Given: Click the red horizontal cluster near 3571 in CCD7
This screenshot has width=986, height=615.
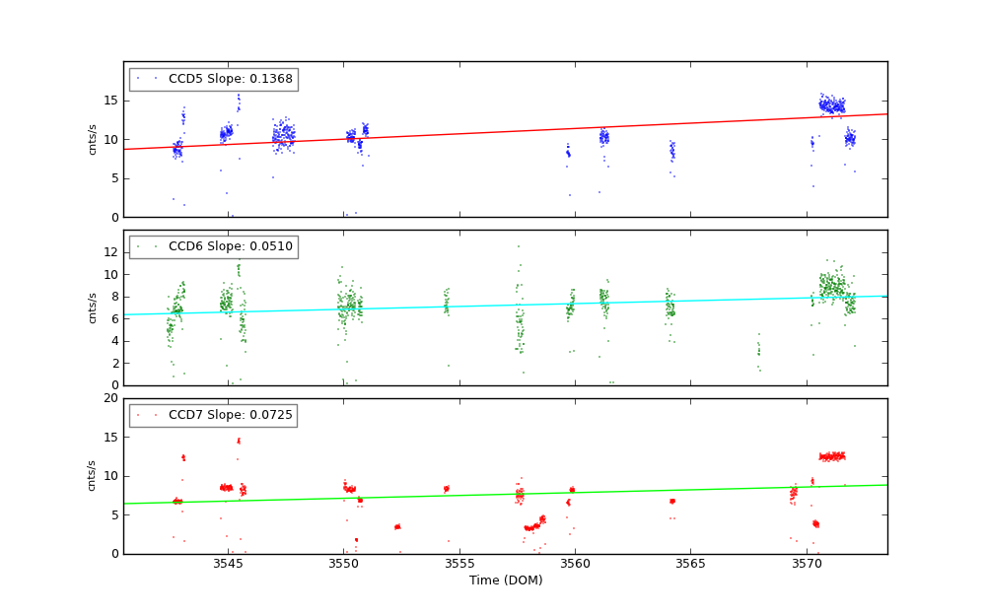Looking at the screenshot, I should point(832,455).
